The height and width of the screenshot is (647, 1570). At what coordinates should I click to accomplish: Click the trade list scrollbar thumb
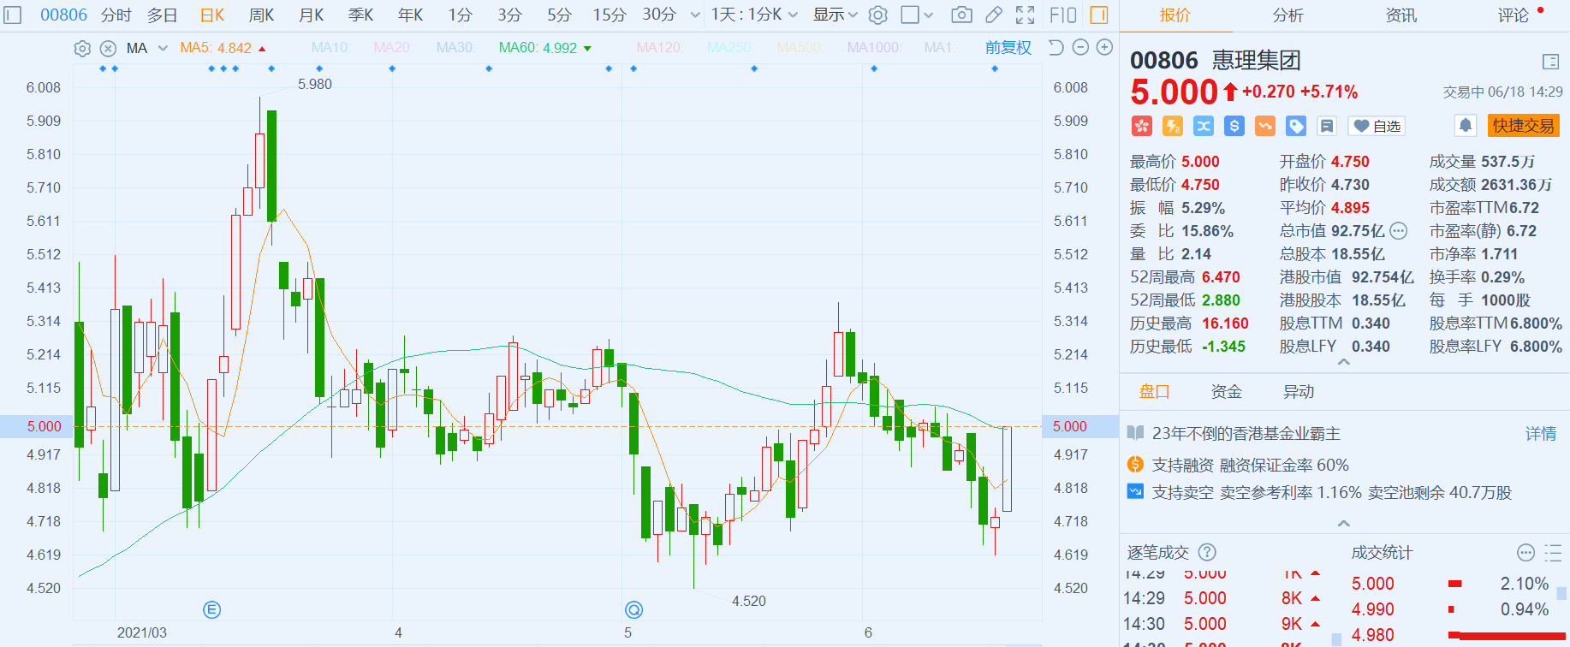(x=1336, y=639)
